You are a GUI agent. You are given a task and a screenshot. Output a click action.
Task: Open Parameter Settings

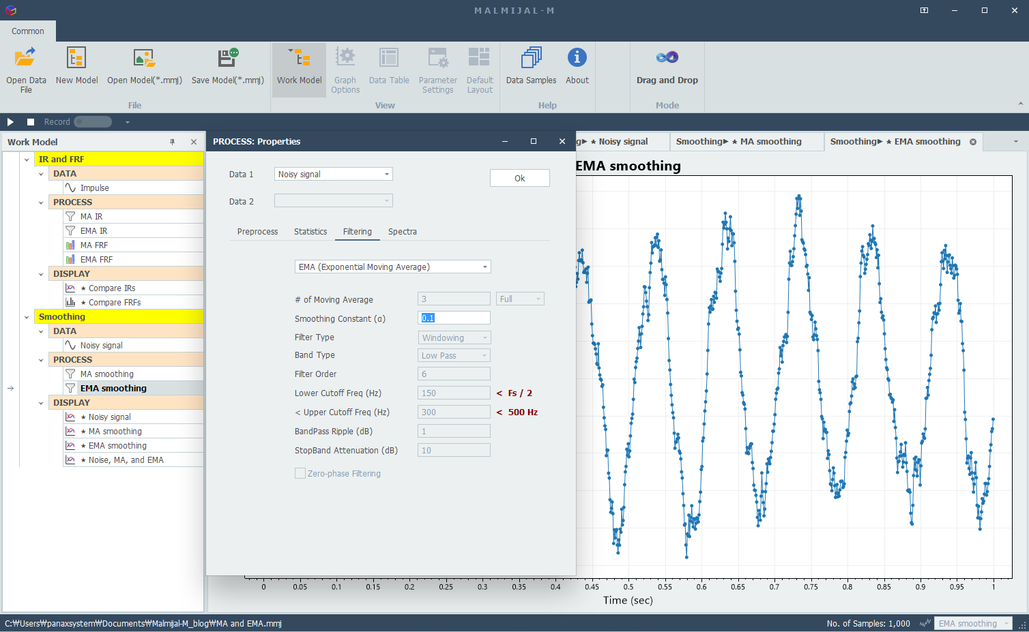437,70
